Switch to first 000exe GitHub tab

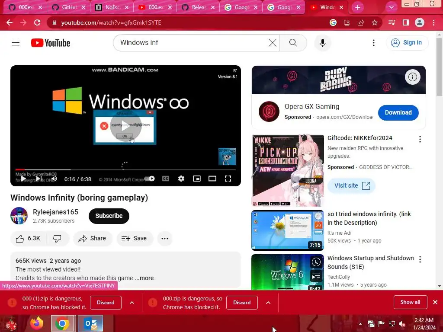coord(26,7)
